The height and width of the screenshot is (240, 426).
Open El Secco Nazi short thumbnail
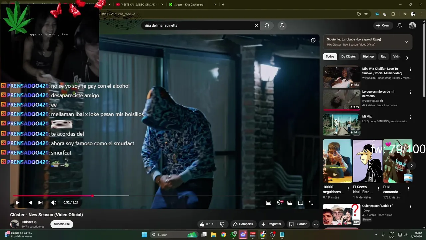click(368, 161)
